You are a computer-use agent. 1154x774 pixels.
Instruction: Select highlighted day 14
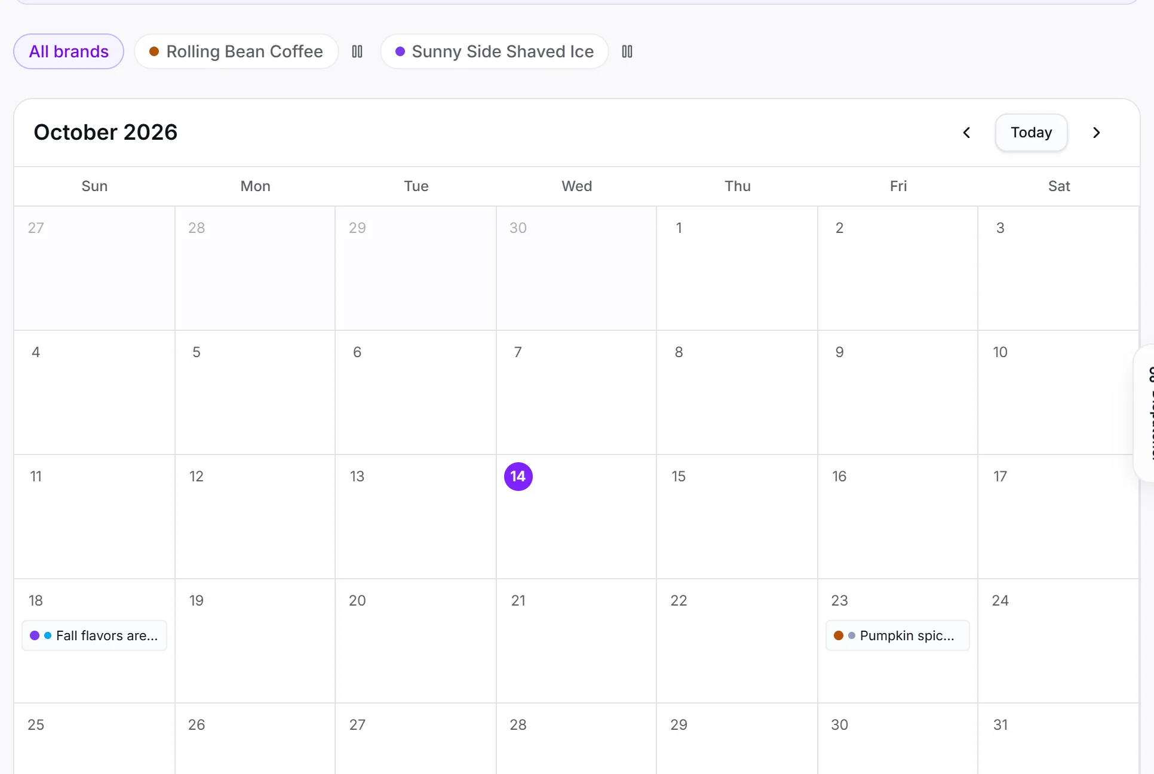coord(518,477)
